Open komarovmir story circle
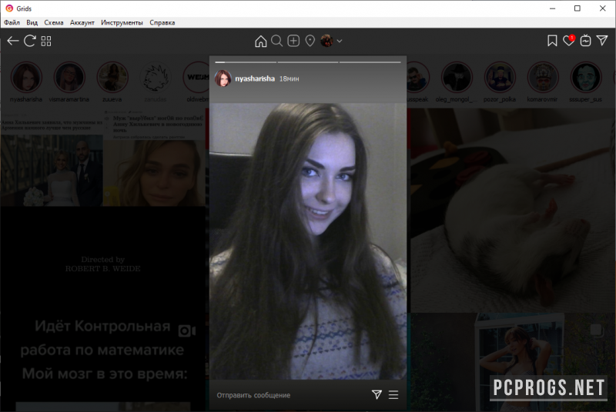 [543, 77]
